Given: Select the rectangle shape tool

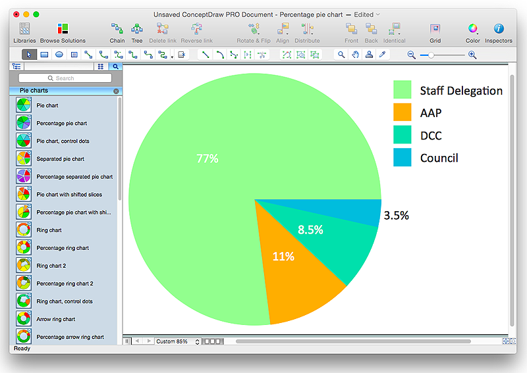Looking at the screenshot, I should 44,55.
